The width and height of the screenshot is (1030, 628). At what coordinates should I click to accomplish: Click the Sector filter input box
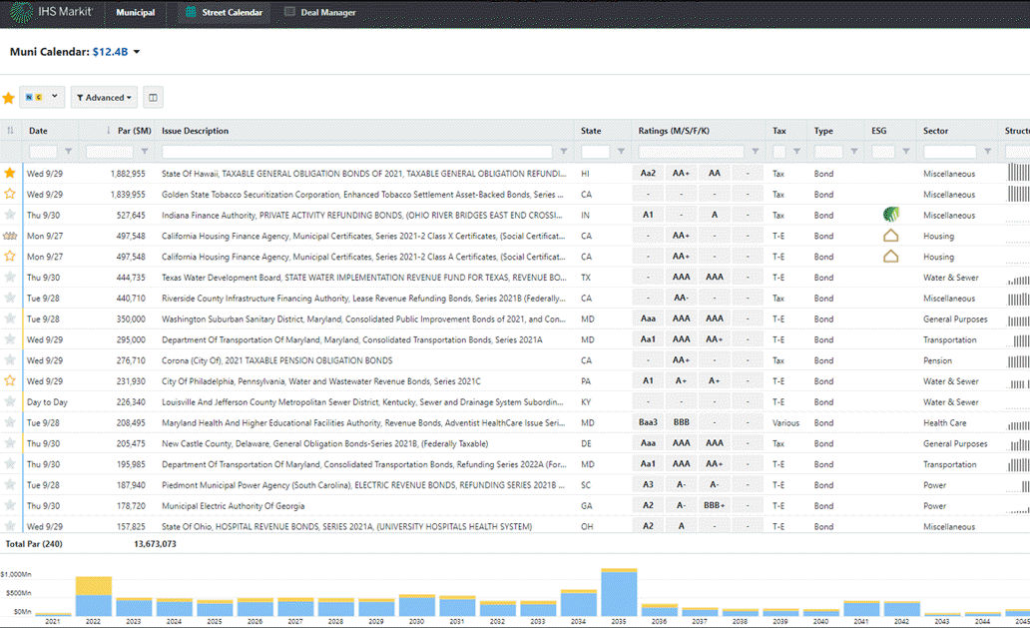(949, 152)
